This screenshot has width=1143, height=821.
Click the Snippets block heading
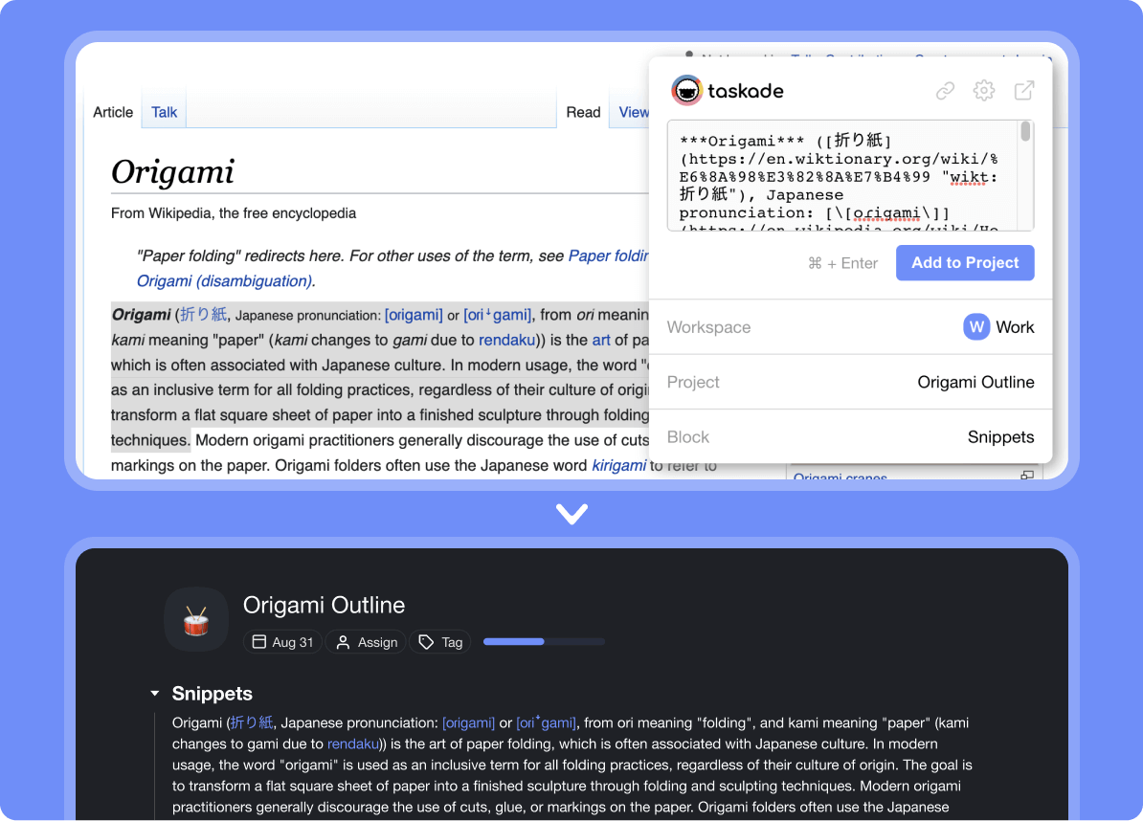pyautogui.click(x=213, y=694)
